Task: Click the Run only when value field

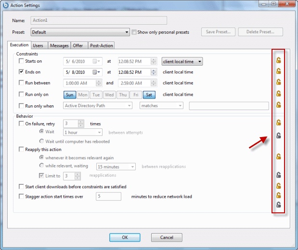Action: tap(229, 106)
